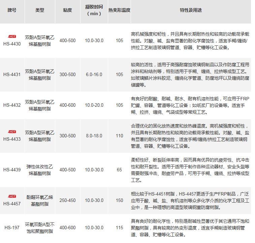Open the HS-4430 product code
Screen dimensions: 255x243
pyautogui.click(x=12, y=44)
